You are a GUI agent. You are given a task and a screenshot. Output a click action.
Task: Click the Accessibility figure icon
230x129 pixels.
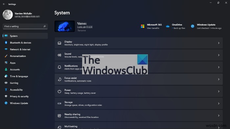pos(6,90)
